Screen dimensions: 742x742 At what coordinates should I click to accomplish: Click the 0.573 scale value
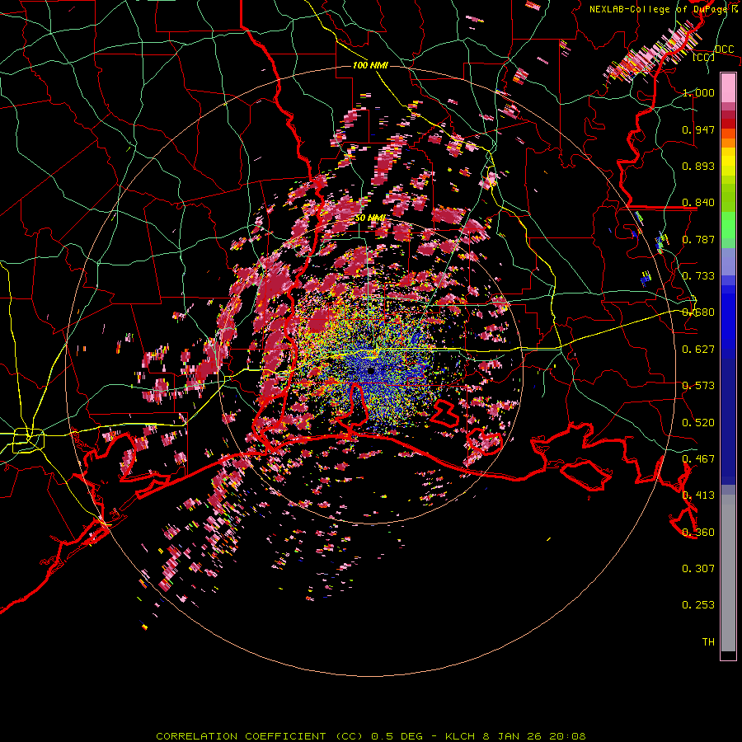click(x=698, y=386)
